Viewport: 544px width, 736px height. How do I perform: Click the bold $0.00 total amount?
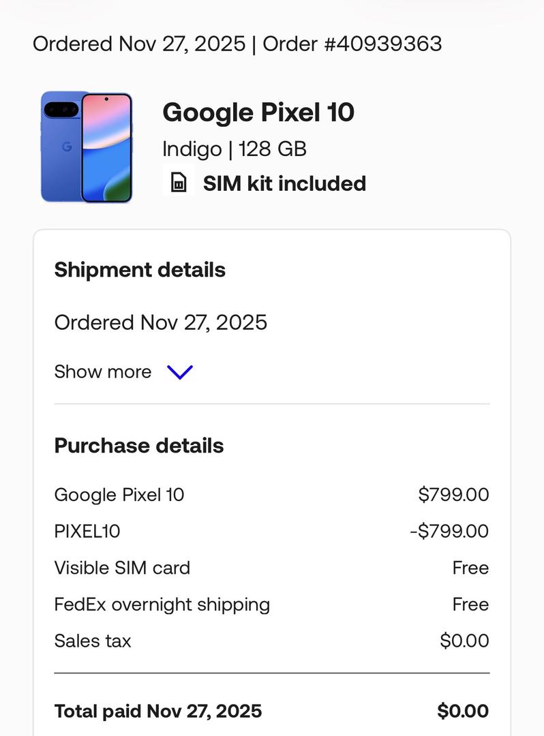click(x=463, y=711)
